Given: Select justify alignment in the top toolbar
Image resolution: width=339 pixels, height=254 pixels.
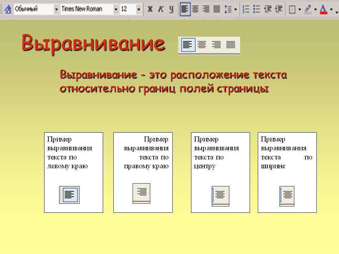Looking at the screenshot, I should click(216, 9).
